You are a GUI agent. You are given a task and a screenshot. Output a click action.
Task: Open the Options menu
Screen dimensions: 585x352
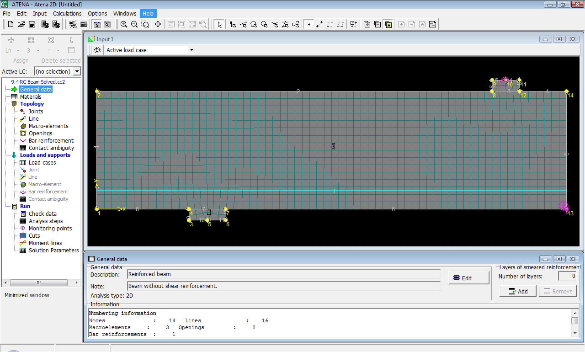coord(97,13)
